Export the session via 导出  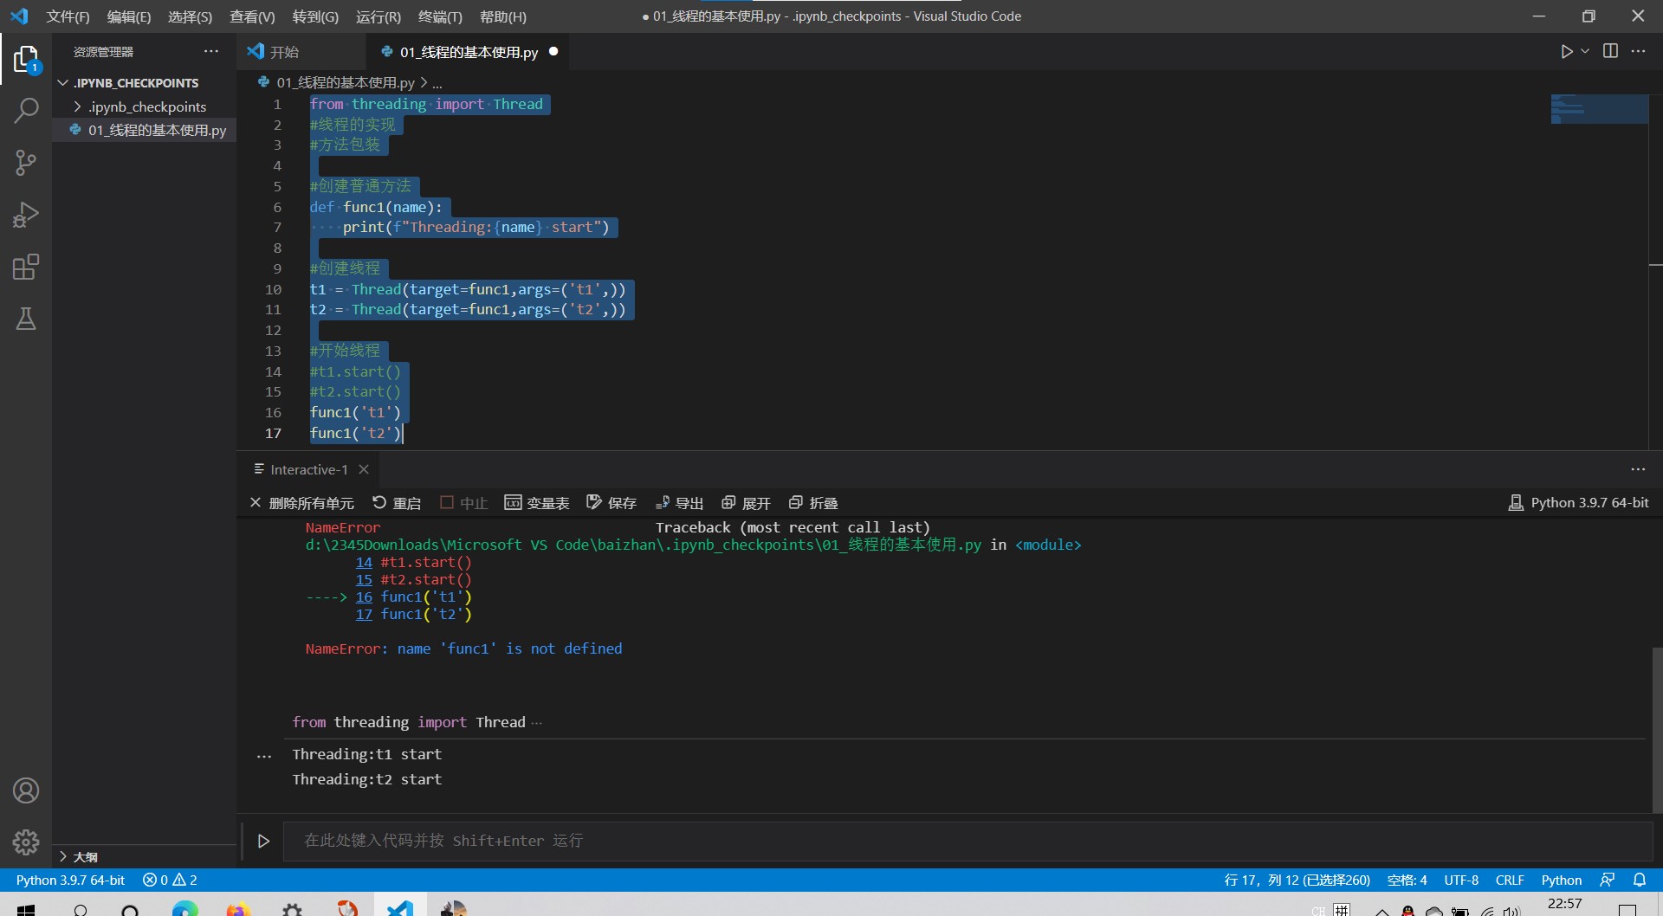click(679, 503)
